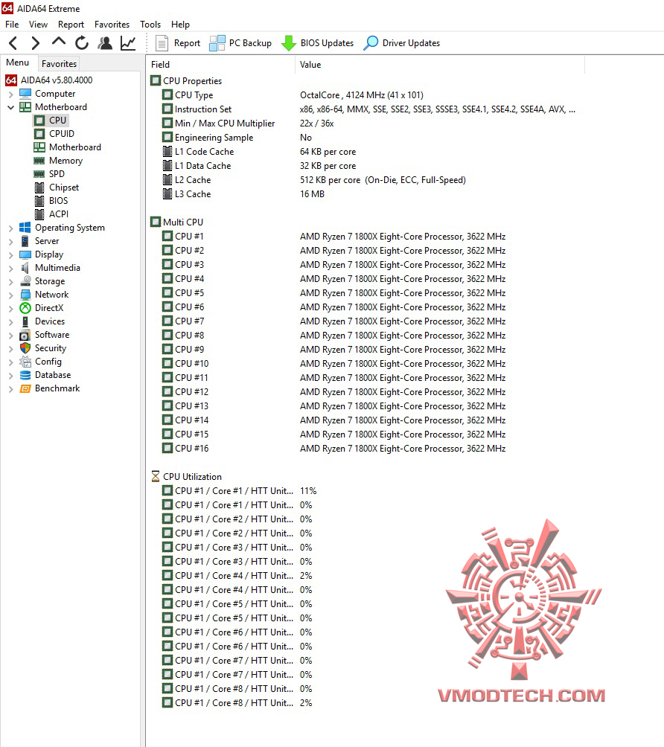
Task: Click the Operating System Windows icon
Action: 25,228
